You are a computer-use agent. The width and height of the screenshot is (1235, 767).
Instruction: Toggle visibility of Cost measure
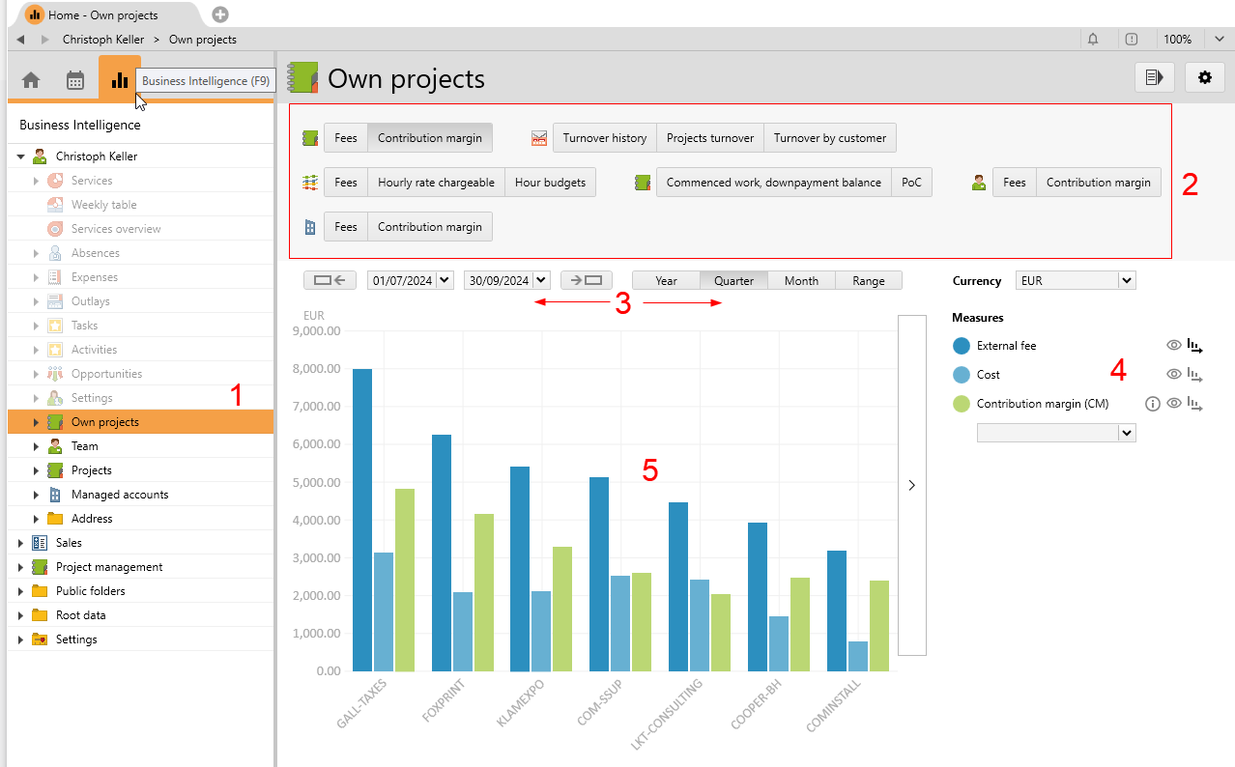coord(1173,375)
